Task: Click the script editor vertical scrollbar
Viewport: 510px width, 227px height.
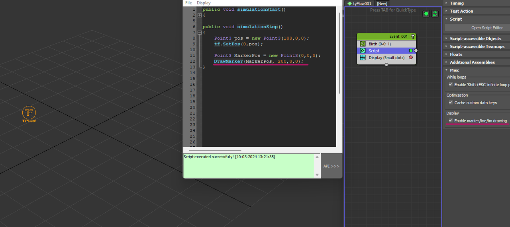Action: click(340, 52)
